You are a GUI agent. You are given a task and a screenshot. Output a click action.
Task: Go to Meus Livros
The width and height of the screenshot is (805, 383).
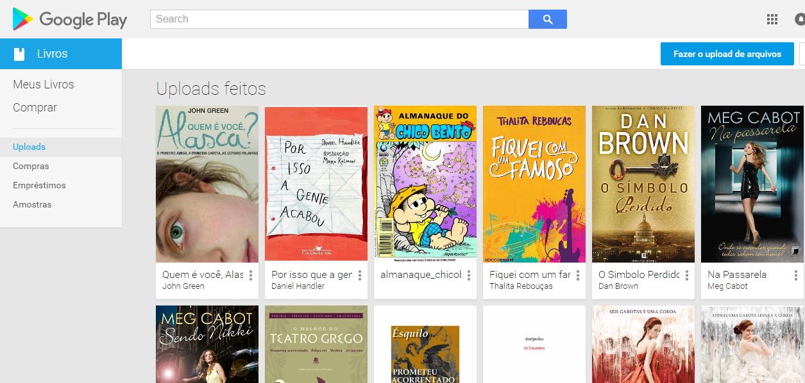[x=44, y=85]
